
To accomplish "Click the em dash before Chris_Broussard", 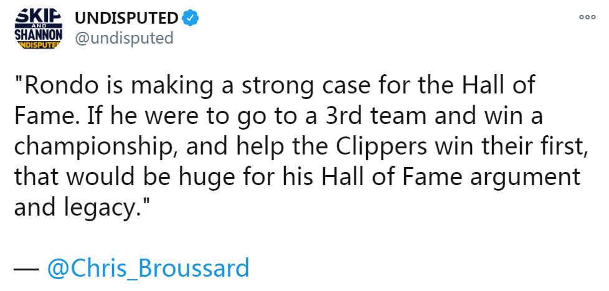I will click(x=26, y=269).
